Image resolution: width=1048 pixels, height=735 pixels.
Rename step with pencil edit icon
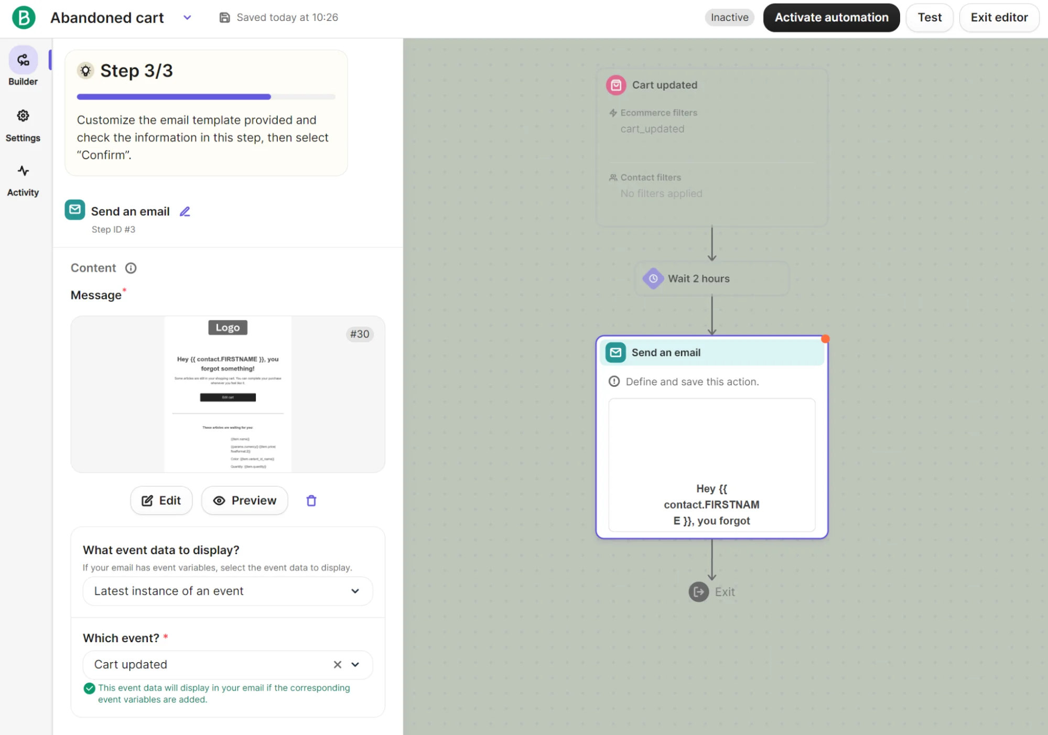coord(185,211)
